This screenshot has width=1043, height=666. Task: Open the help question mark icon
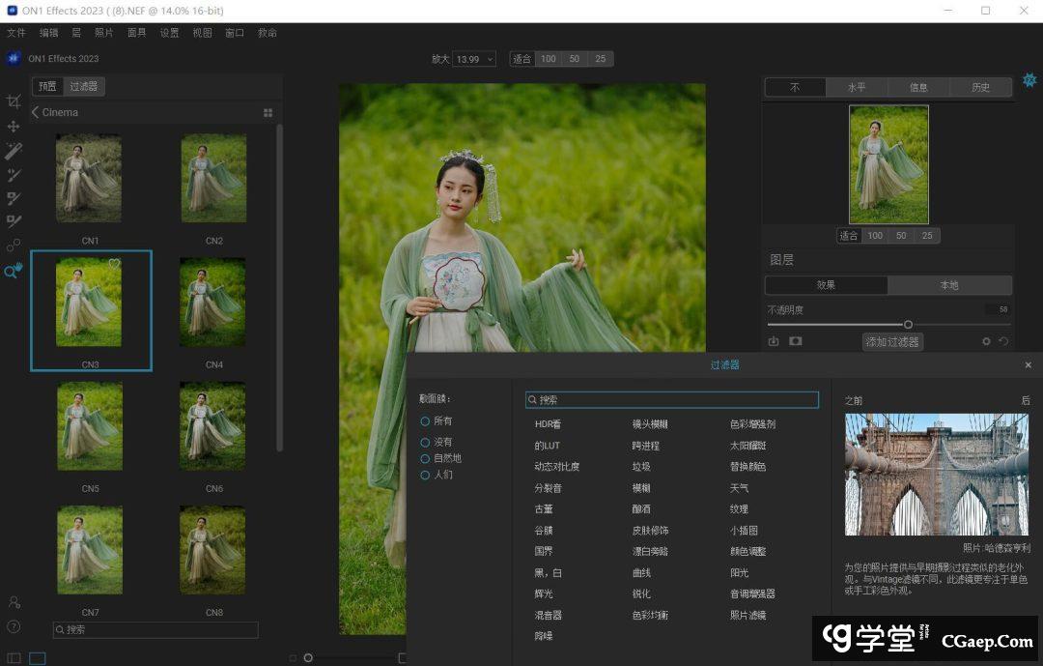pos(14,626)
